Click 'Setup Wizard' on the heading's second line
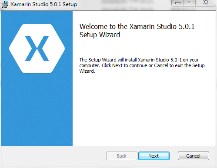Screen dimensions: 217x168 [100, 35]
